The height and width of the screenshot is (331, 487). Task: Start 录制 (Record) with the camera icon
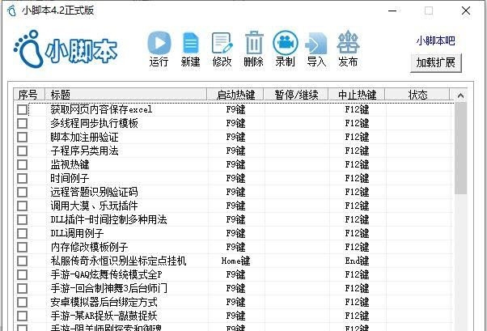[x=285, y=43]
